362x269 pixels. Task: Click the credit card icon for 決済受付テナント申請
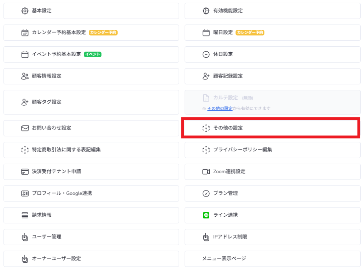pyautogui.click(x=25, y=172)
